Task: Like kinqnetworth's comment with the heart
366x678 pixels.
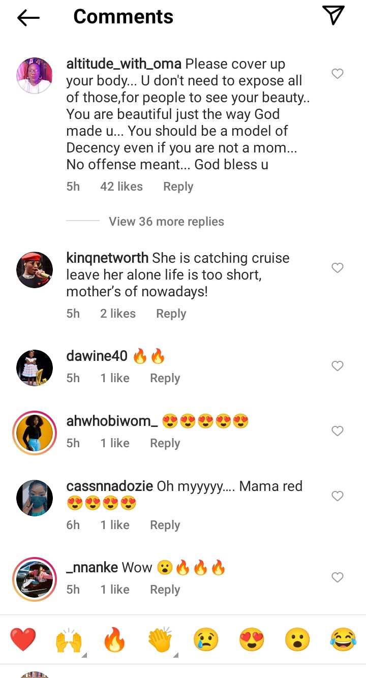Action: point(338,268)
